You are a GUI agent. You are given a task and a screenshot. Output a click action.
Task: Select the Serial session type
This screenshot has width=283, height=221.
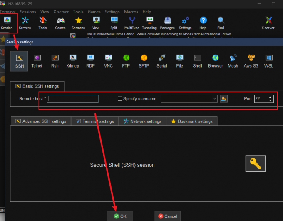(x=162, y=61)
